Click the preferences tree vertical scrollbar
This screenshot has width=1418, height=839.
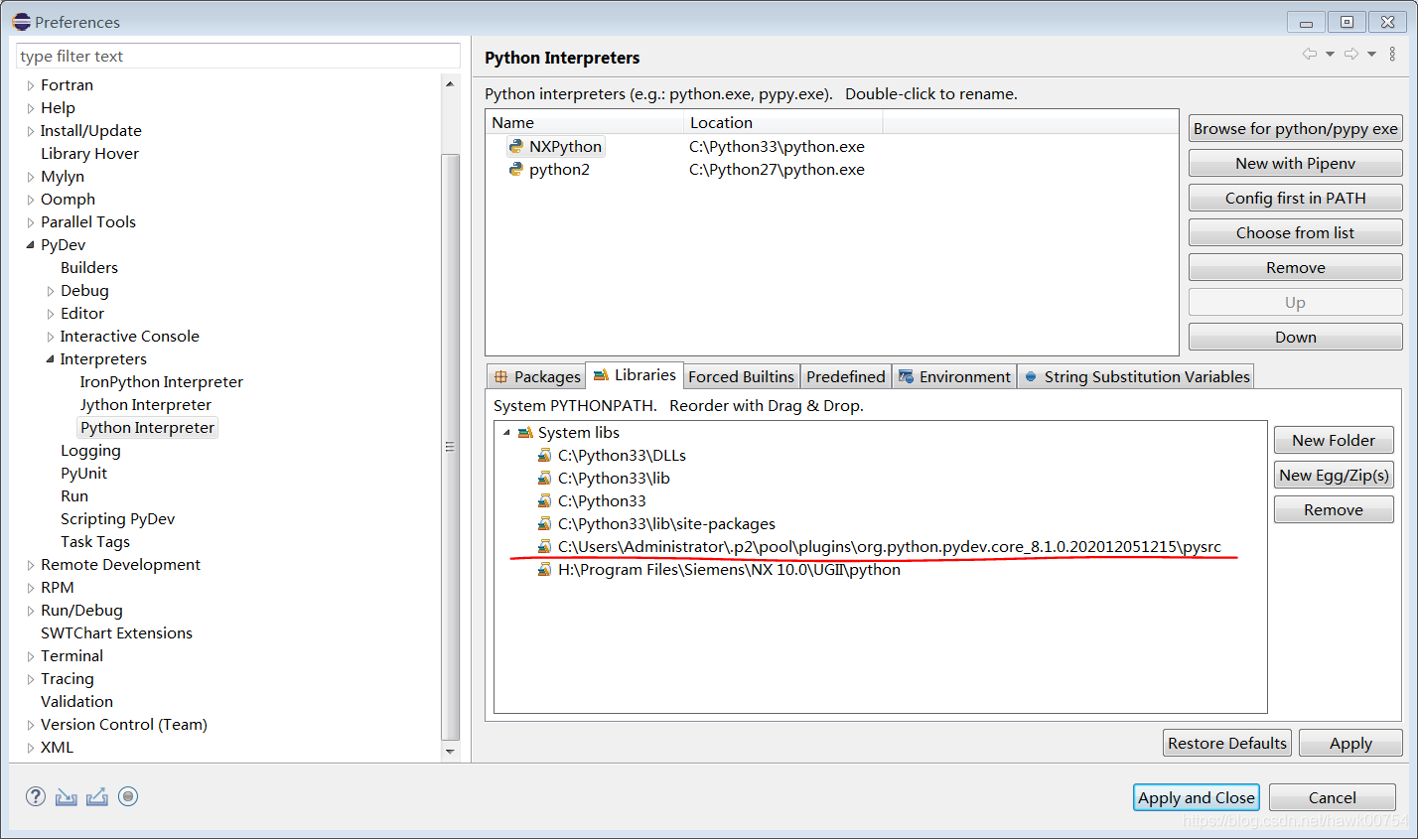point(451,447)
